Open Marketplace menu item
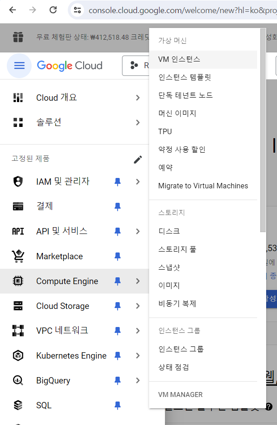The width and height of the screenshot is (277, 425). pyautogui.click(x=60, y=257)
